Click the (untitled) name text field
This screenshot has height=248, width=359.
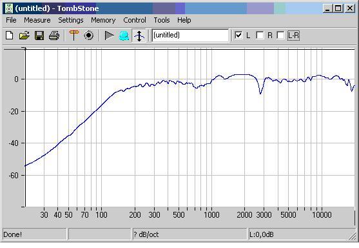[190, 36]
